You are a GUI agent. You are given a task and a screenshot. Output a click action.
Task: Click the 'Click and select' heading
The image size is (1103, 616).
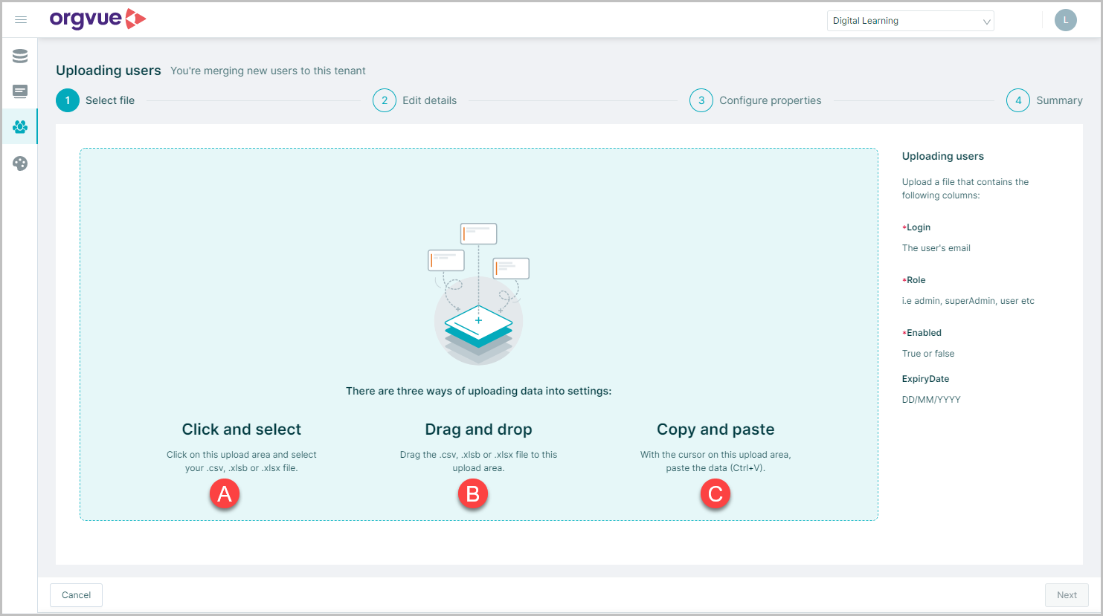point(242,429)
